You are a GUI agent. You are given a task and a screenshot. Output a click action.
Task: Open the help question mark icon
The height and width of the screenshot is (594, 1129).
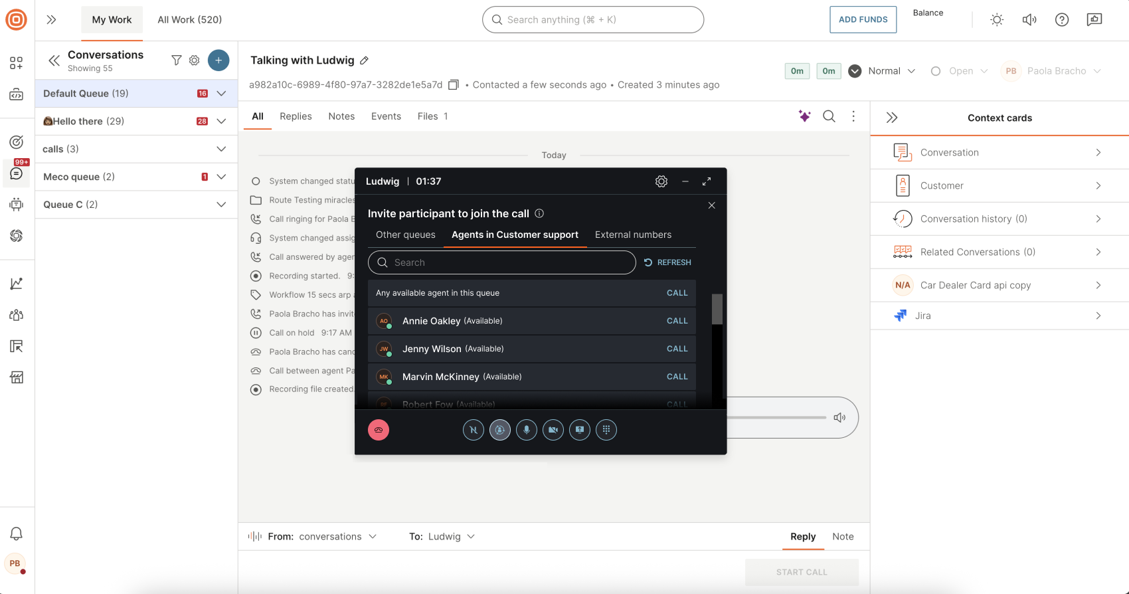pos(1062,20)
